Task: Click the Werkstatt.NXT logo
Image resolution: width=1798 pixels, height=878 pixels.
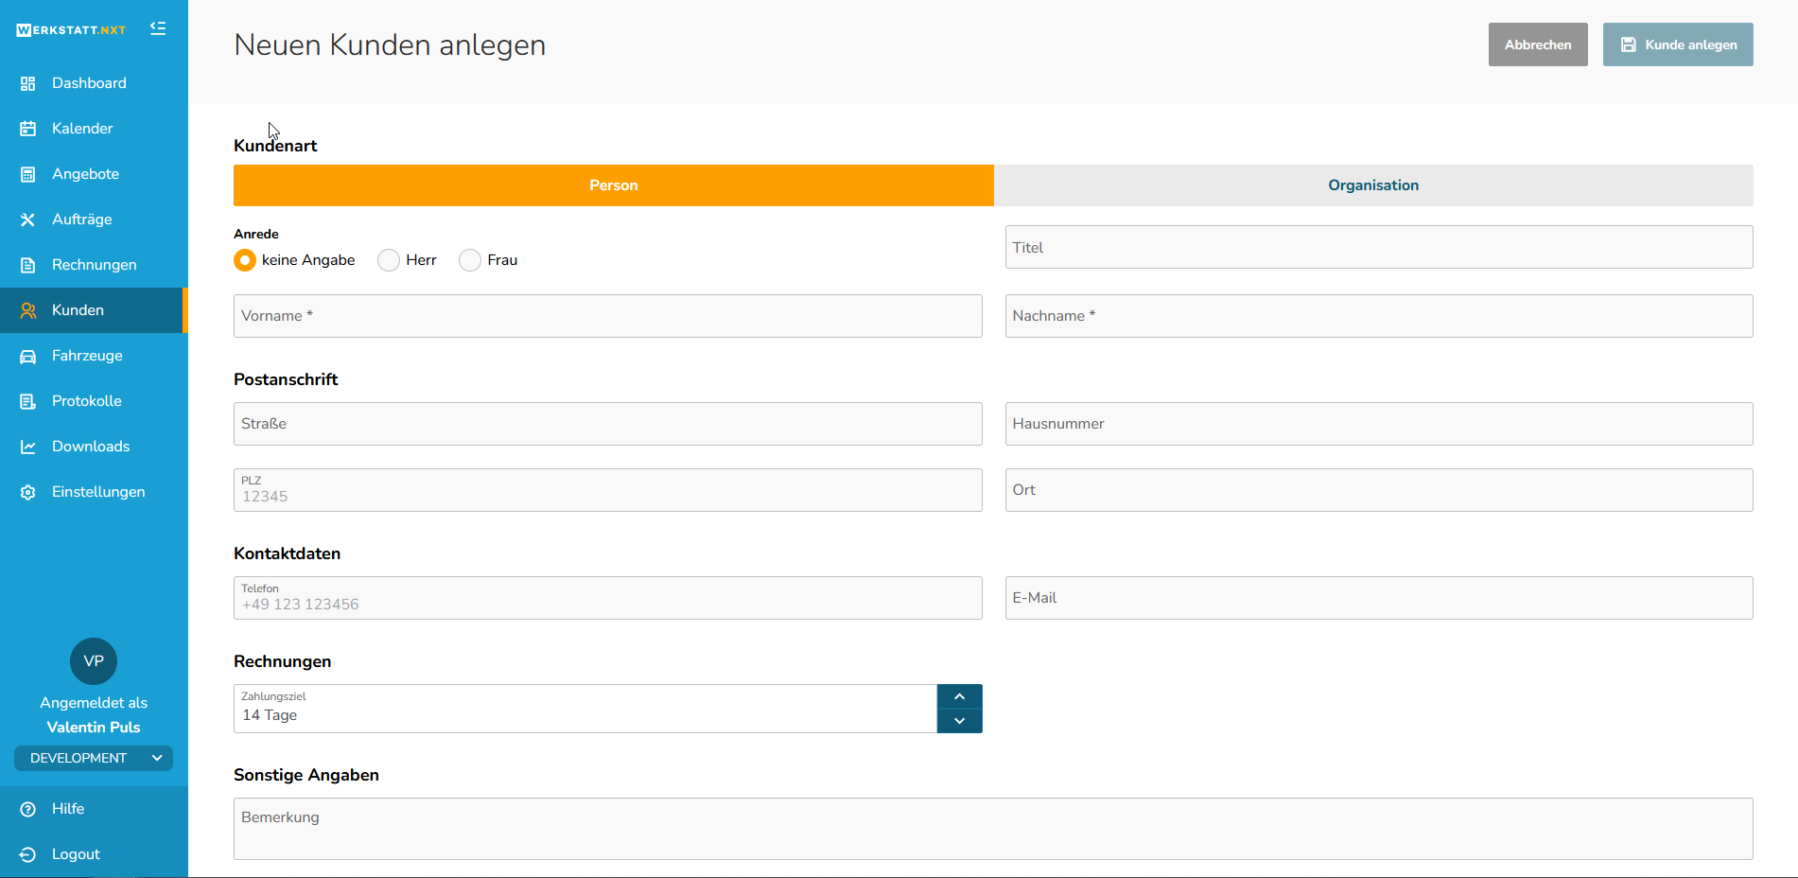Action: click(71, 30)
